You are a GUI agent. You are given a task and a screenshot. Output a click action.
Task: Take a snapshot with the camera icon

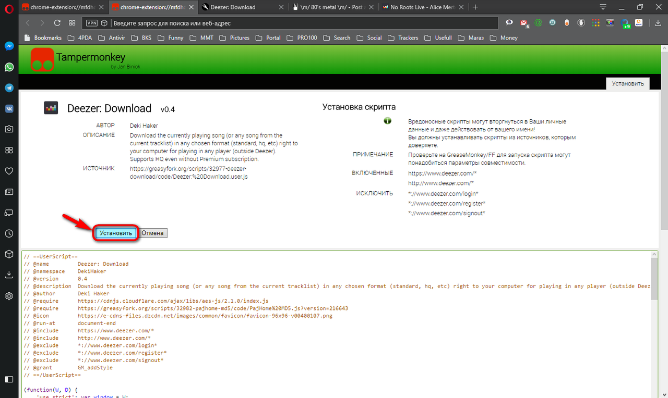pos(9,129)
